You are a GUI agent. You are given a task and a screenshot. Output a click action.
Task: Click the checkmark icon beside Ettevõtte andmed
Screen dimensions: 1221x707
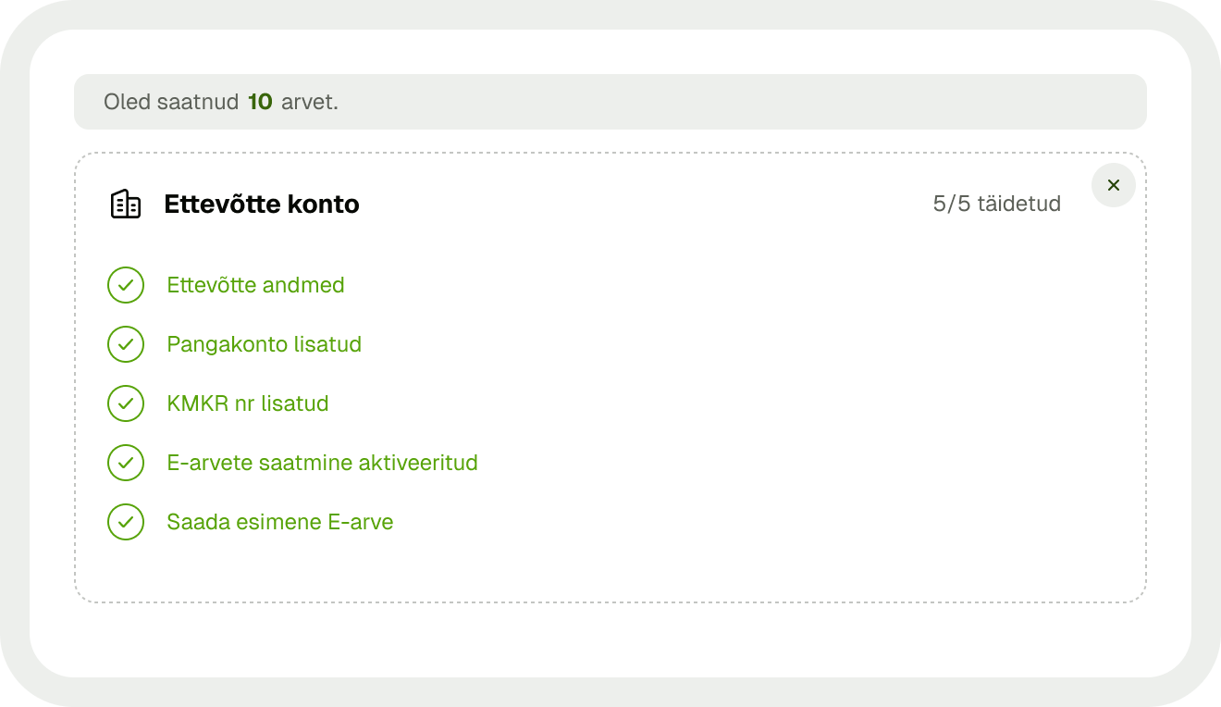coord(126,285)
